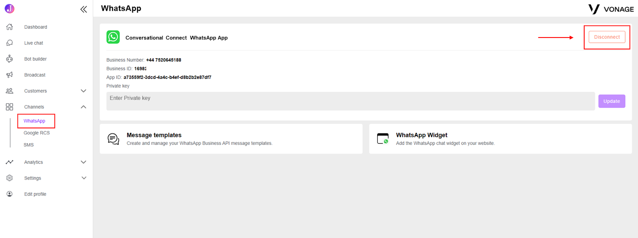This screenshot has width=638, height=238.
Task: Open WhatsApp Widget card
Action: [500, 139]
